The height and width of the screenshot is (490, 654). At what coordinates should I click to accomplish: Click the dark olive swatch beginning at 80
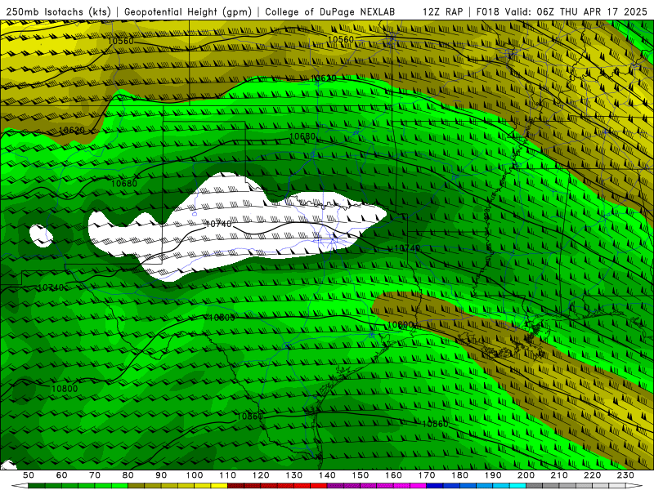tap(136, 485)
